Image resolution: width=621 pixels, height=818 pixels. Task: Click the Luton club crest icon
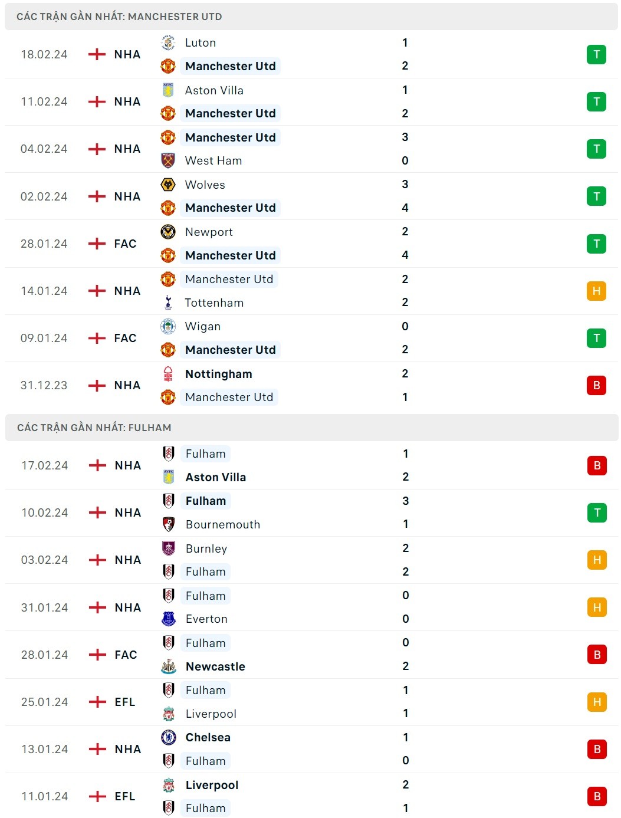coord(168,42)
